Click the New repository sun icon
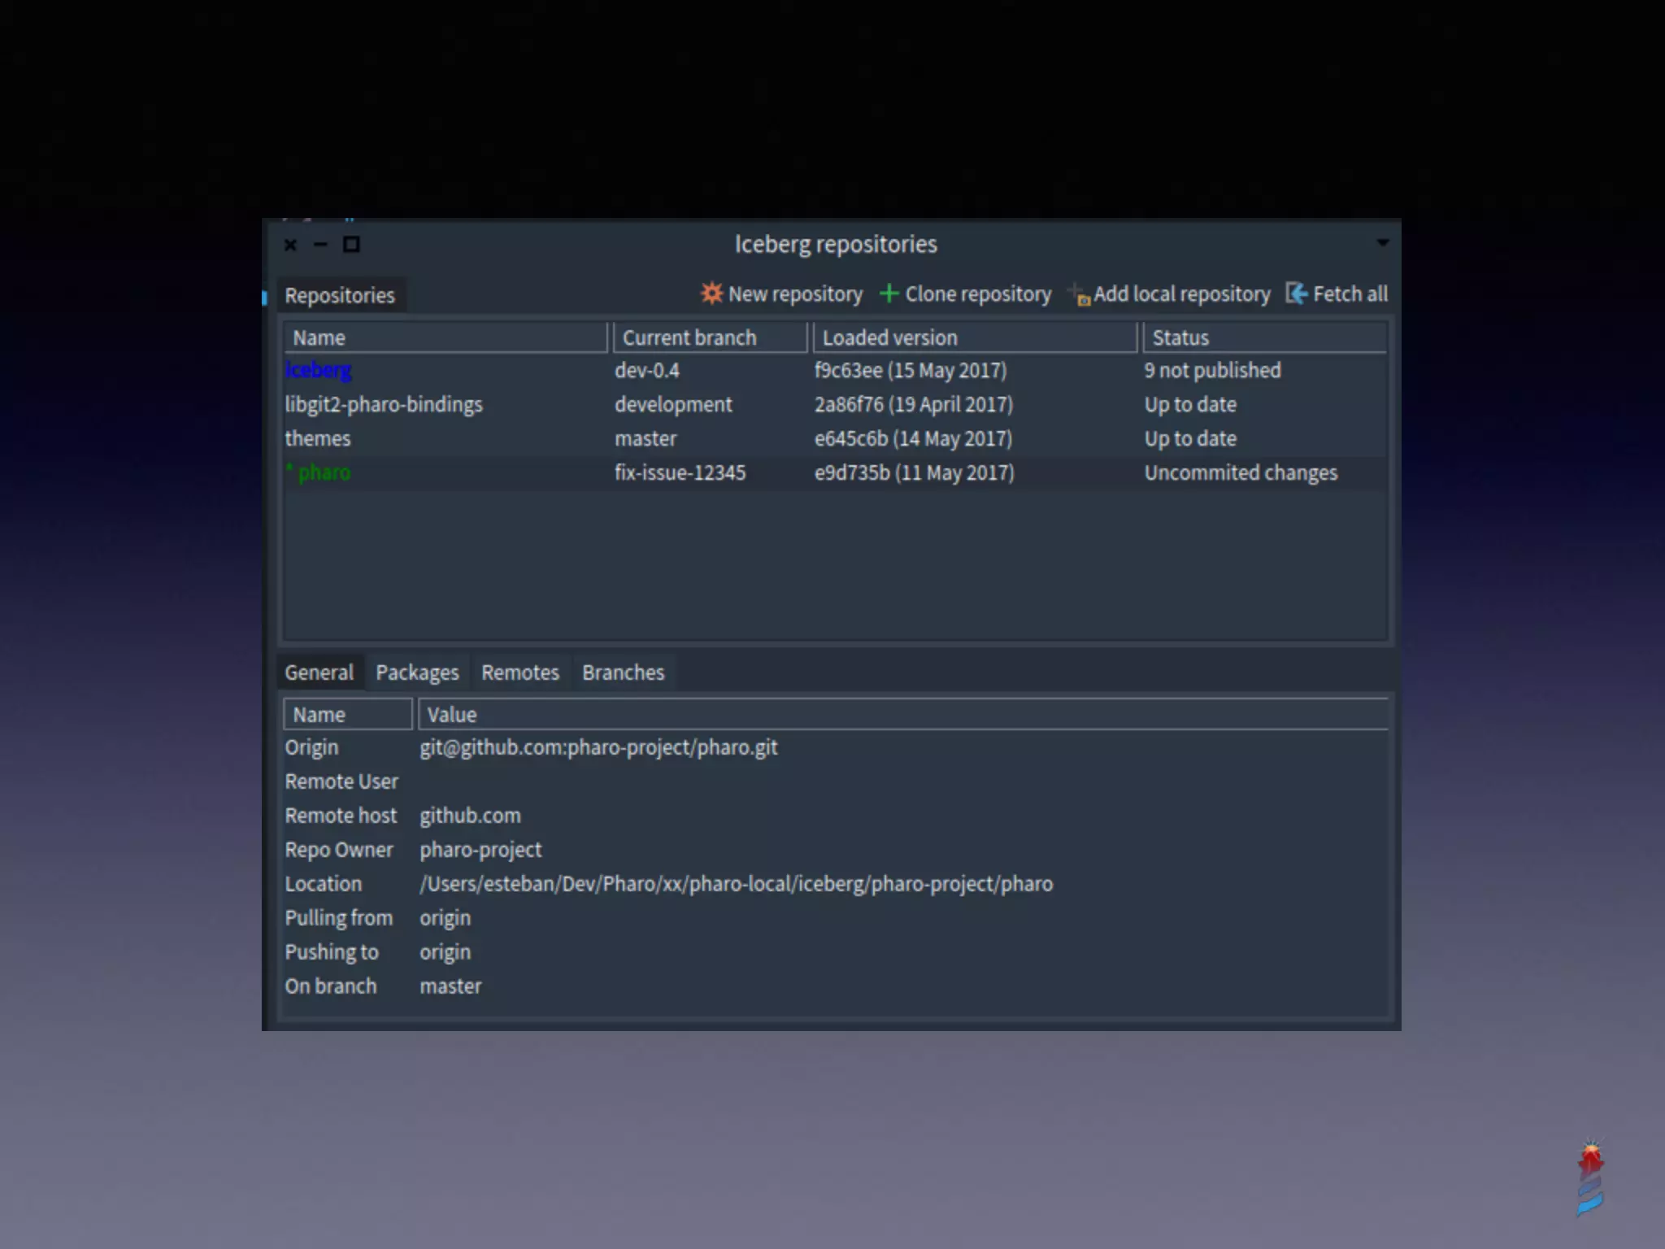The height and width of the screenshot is (1249, 1665). click(711, 294)
